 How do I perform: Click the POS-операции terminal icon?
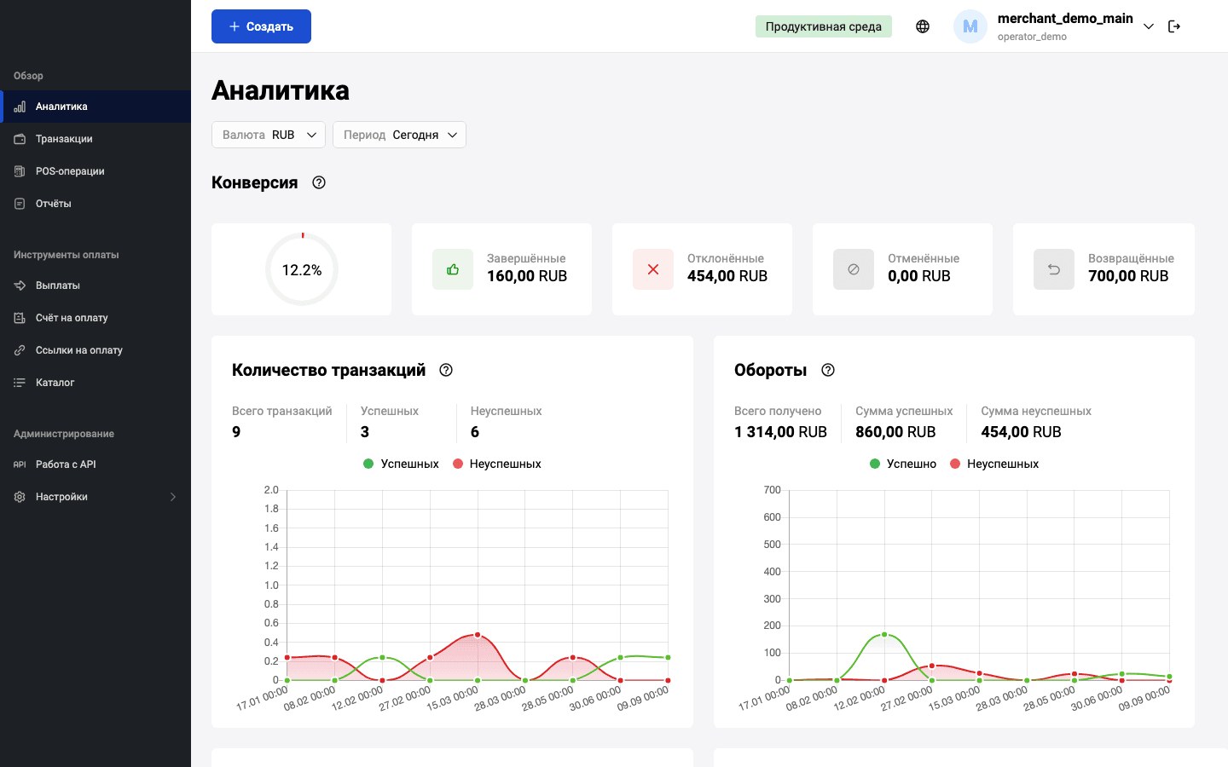click(x=20, y=171)
